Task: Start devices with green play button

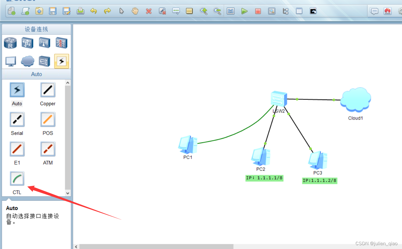Action: (x=244, y=11)
